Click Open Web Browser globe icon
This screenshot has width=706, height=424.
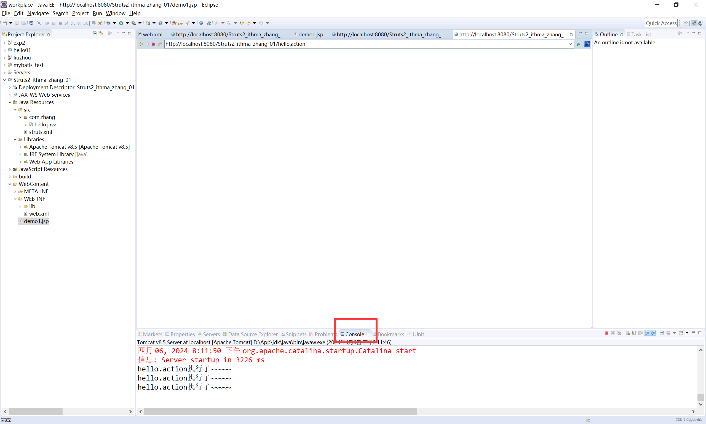[x=201, y=23]
